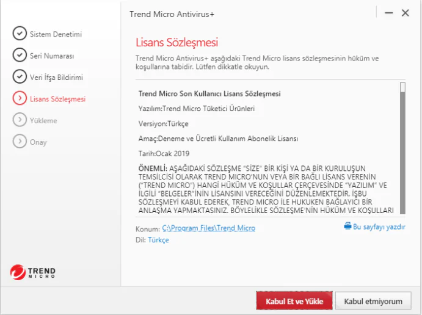Image resolution: width=422 pixels, height=315 pixels.
Task: Open the C:\Program Files\Trend Micro location link
Action: point(209,228)
